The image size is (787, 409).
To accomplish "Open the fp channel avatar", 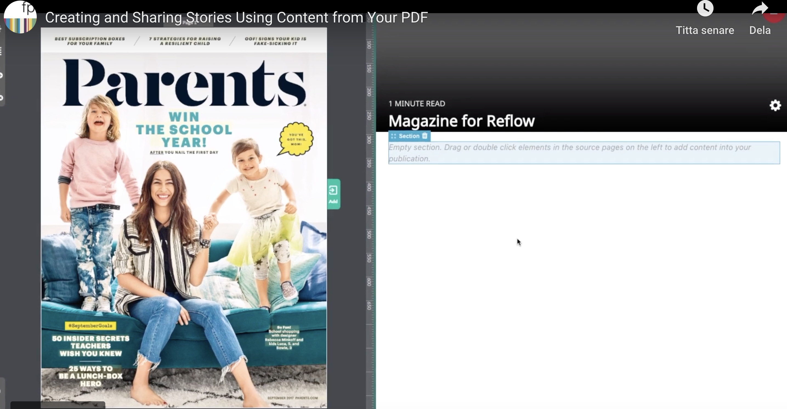I will click(x=20, y=17).
